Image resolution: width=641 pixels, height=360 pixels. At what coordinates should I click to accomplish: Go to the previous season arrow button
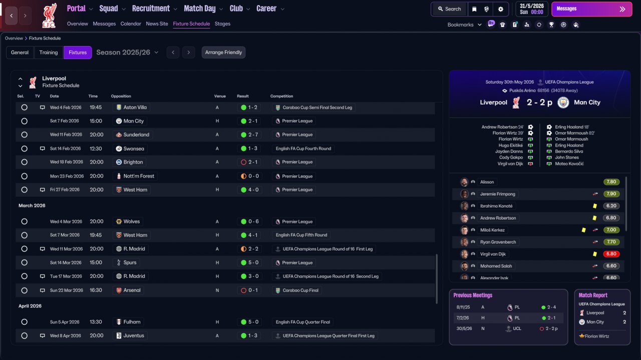tap(173, 52)
